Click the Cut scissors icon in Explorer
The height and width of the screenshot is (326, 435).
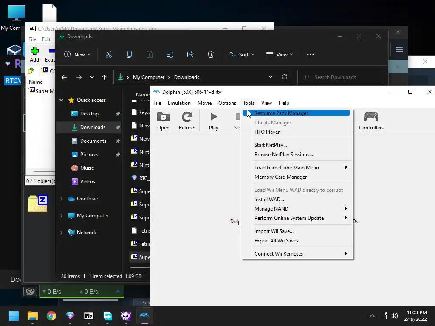(x=108, y=55)
